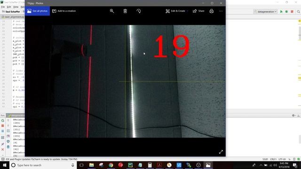Switch to the Photos app on taskbar
This screenshot has height=169, width=301.
pos(208,165)
